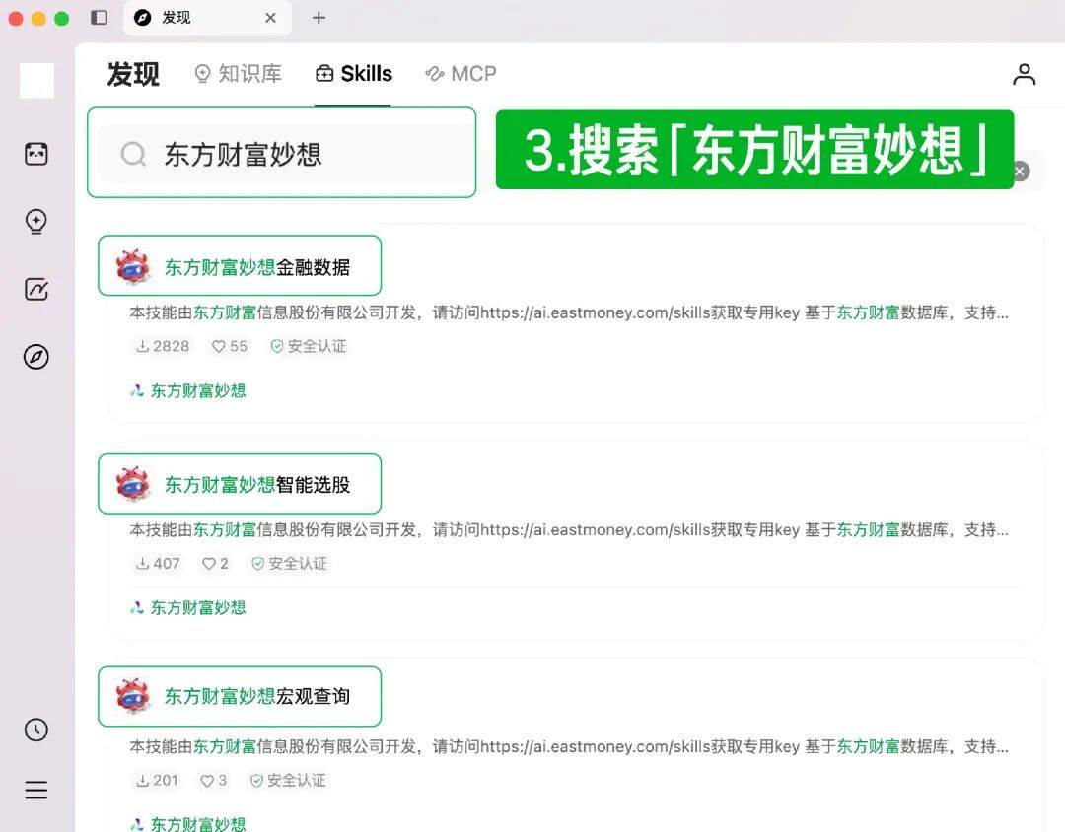
Task: Click the magnifier search icon
Action: tap(133, 154)
